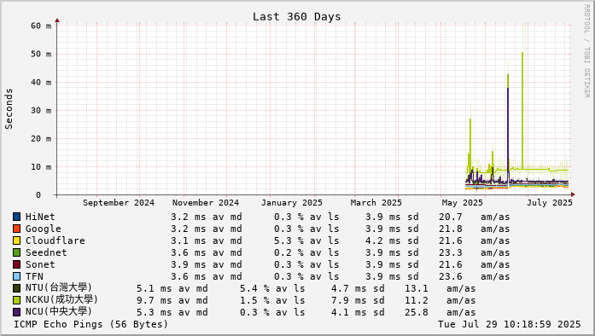Click the '50 m' y-axis value
595x336 pixels.
pyautogui.click(x=41, y=54)
